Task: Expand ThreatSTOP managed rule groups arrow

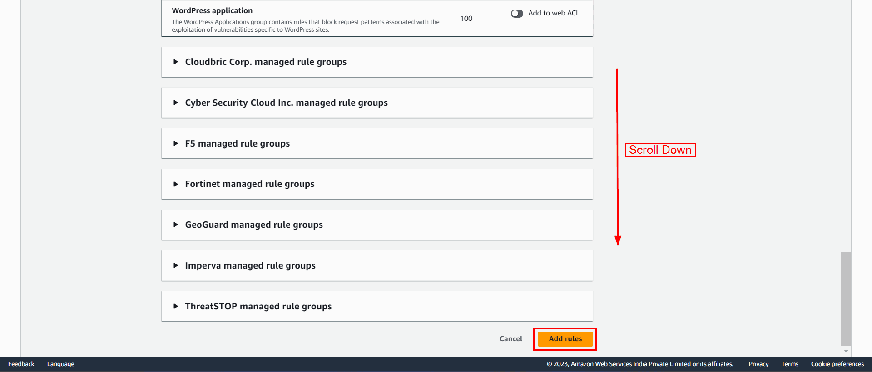Action: point(175,307)
